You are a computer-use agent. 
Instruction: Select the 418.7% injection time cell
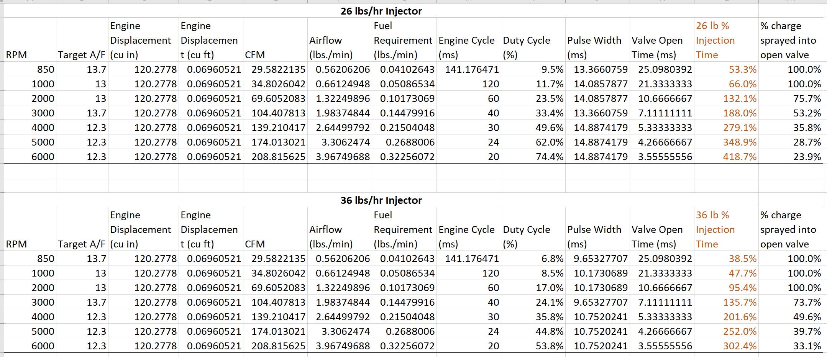pyautogui.click(x=740, y=157)
